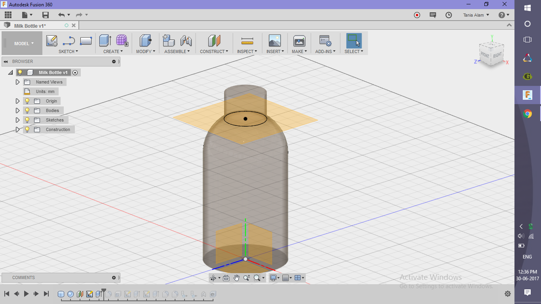Select the Pan hand tool
The image size is (541, 304).
(x=236, y=278)
